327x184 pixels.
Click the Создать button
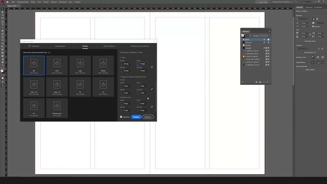click(x=136, y=117)
